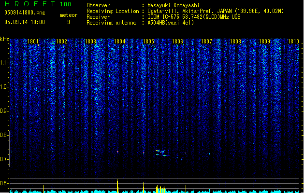The image size is (304, 193).
Task: Click the meteor echo just past 1803
Action: click(x=94, y=152)
